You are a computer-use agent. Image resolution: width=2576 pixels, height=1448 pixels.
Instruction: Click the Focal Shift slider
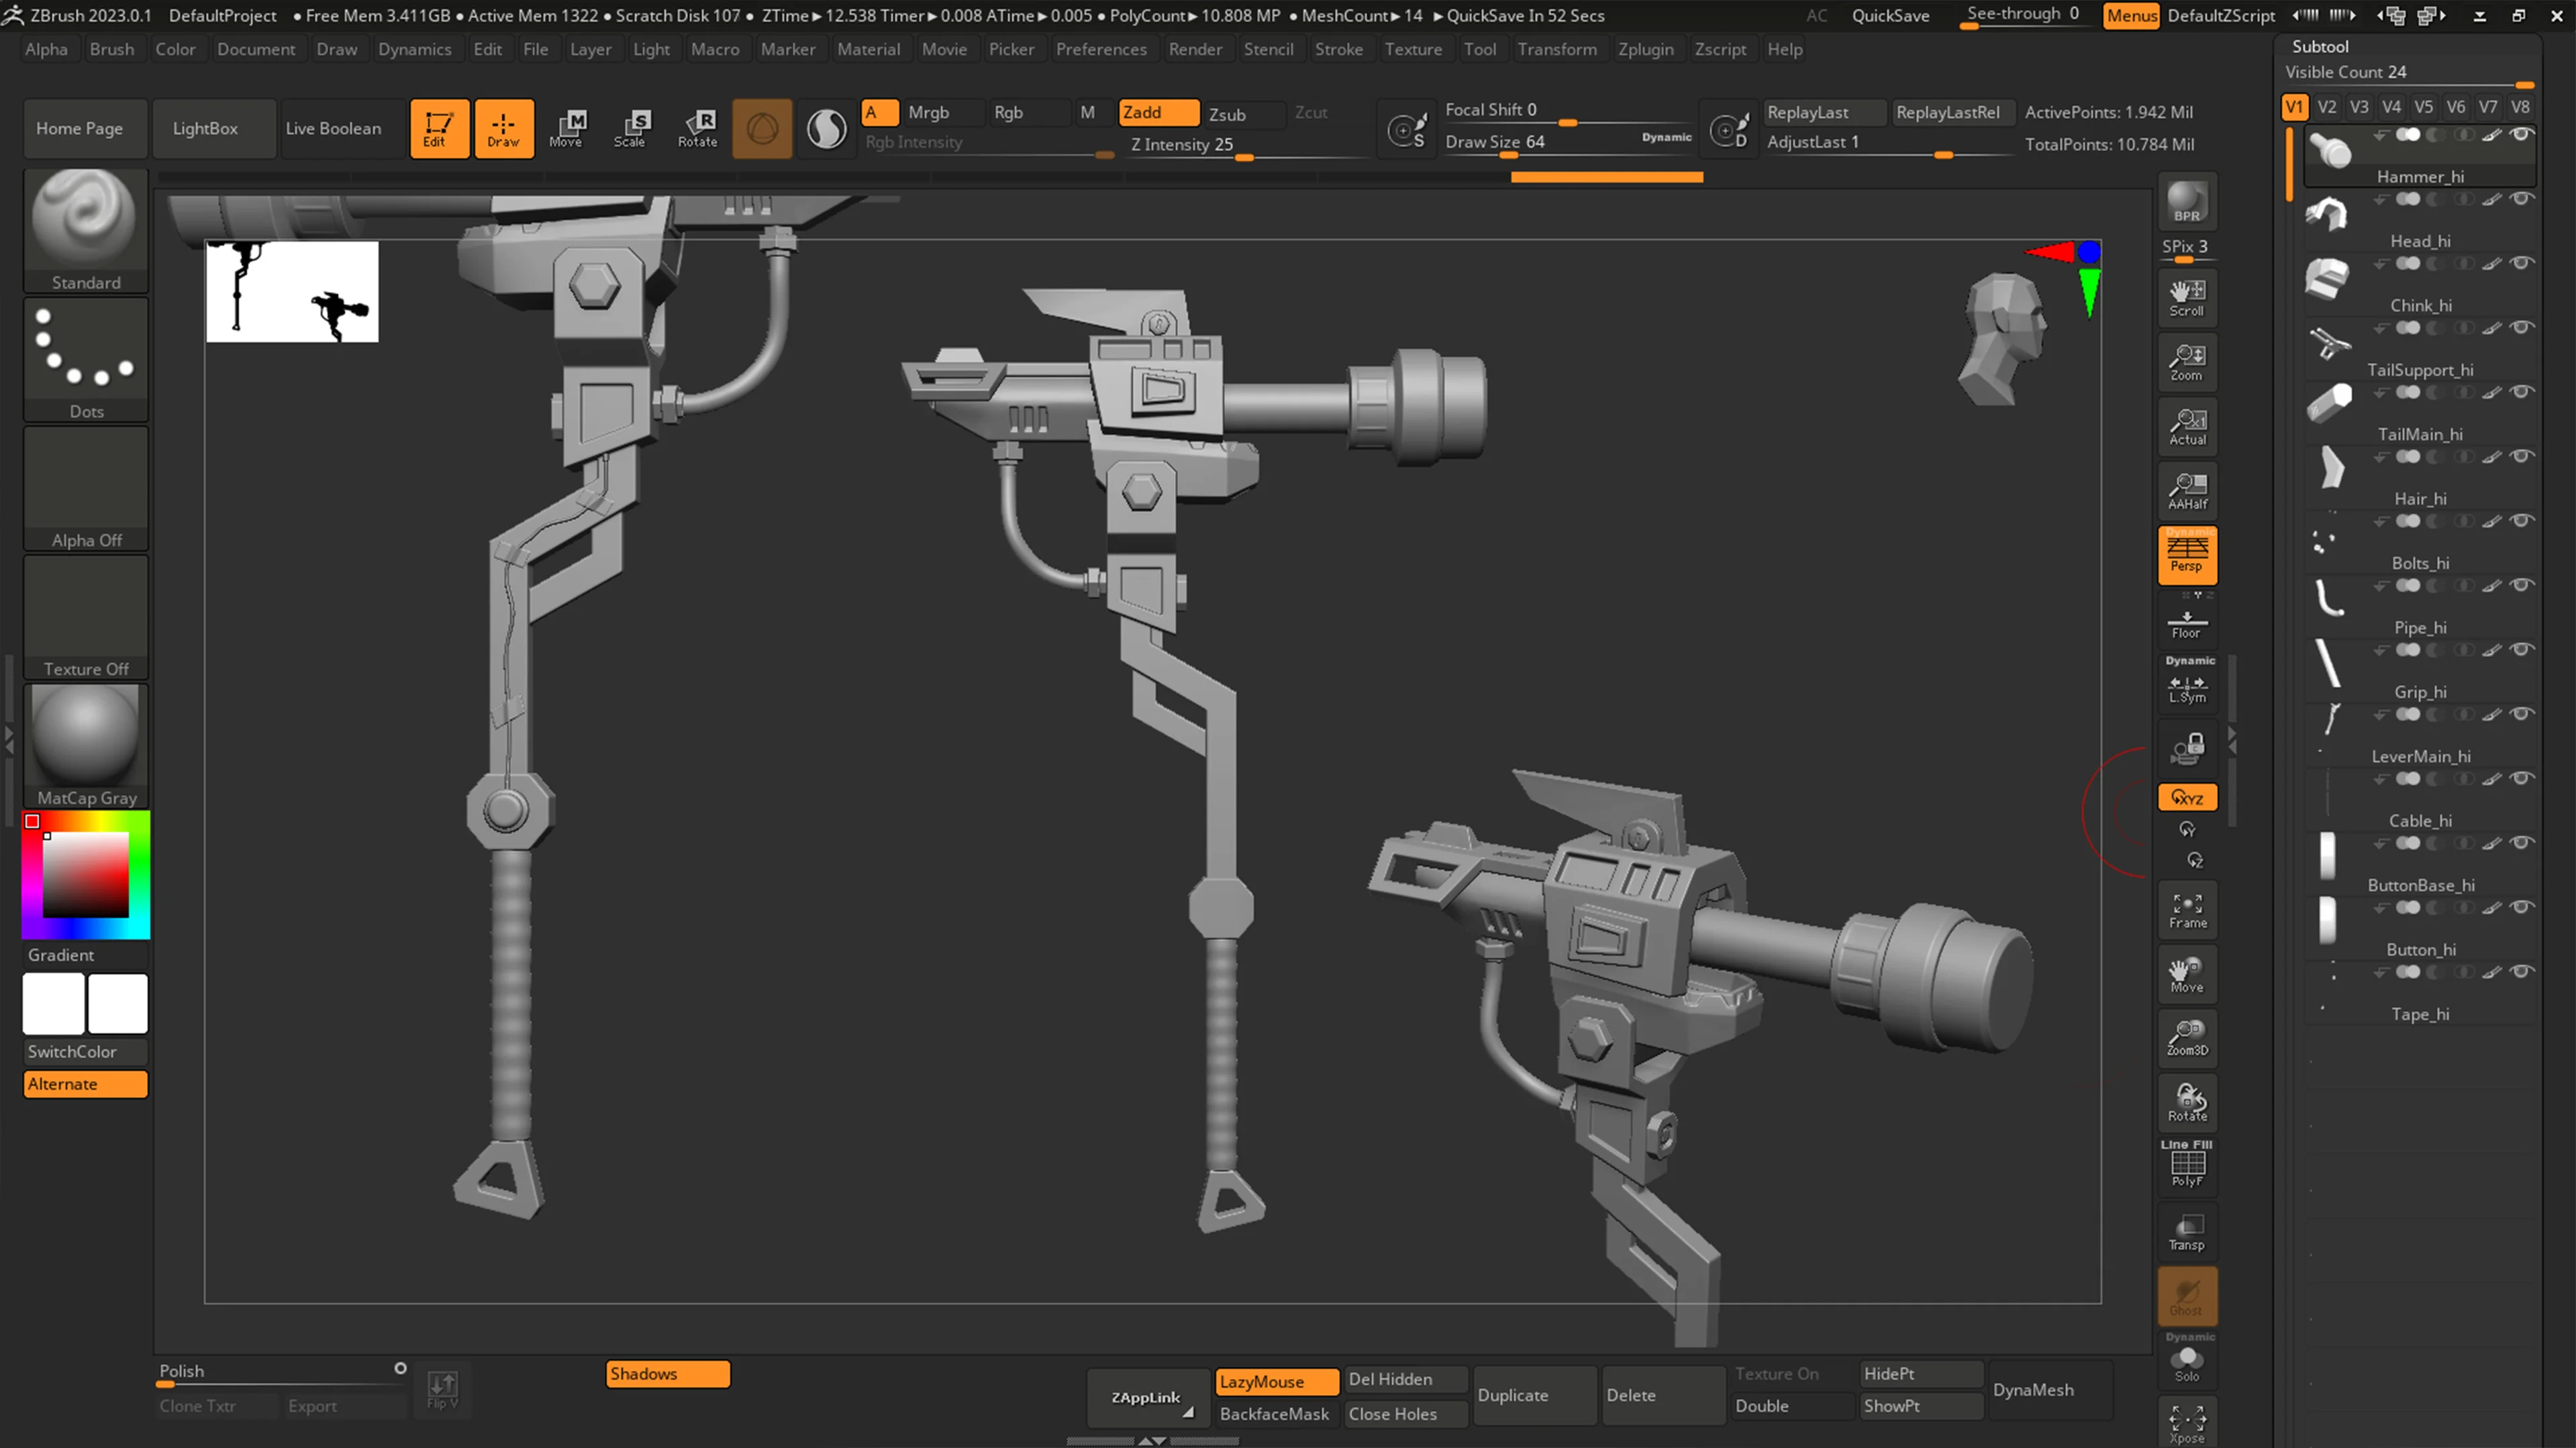pos(1568,111)
